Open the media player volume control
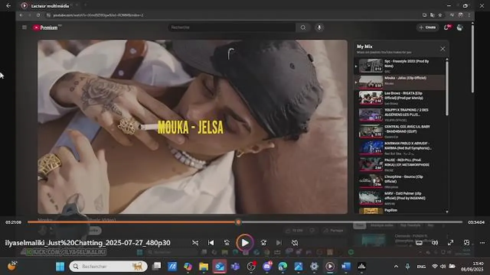The height and width of the screenshot is (275, 490). [435, 243]
